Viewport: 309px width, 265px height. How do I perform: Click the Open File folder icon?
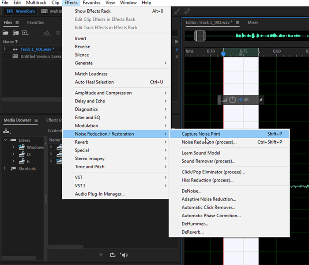(x=6, y=33)
